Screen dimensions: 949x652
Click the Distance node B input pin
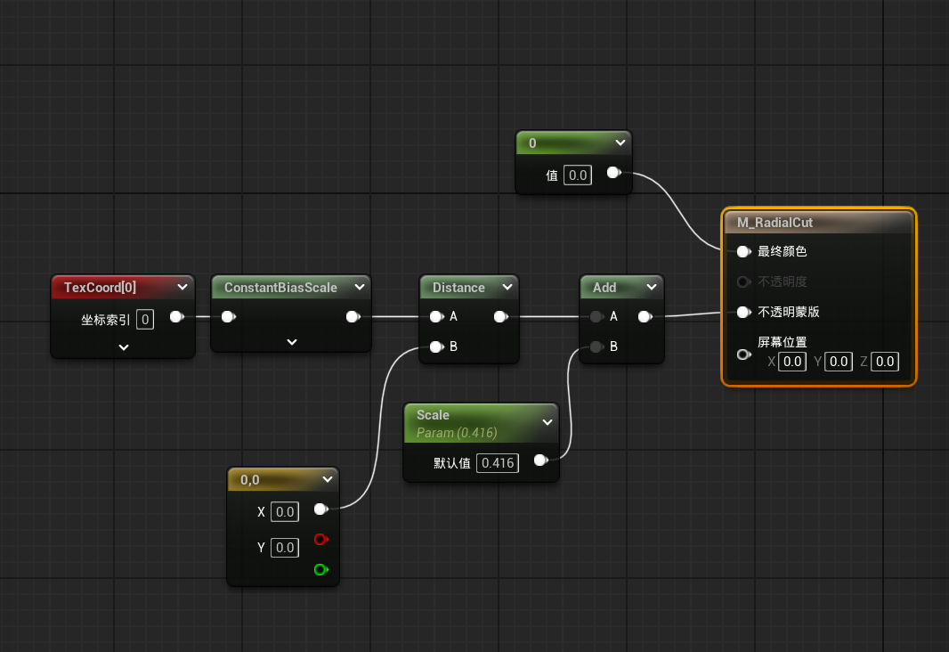tap(435, 346)
